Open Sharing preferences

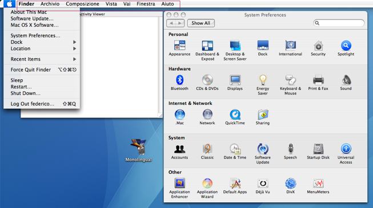click(x=263, y=117)
